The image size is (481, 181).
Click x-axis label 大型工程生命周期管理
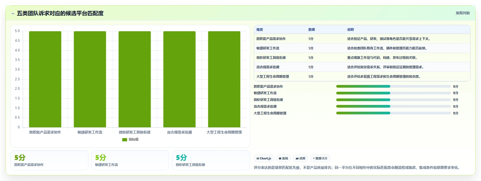pos(224,132)
